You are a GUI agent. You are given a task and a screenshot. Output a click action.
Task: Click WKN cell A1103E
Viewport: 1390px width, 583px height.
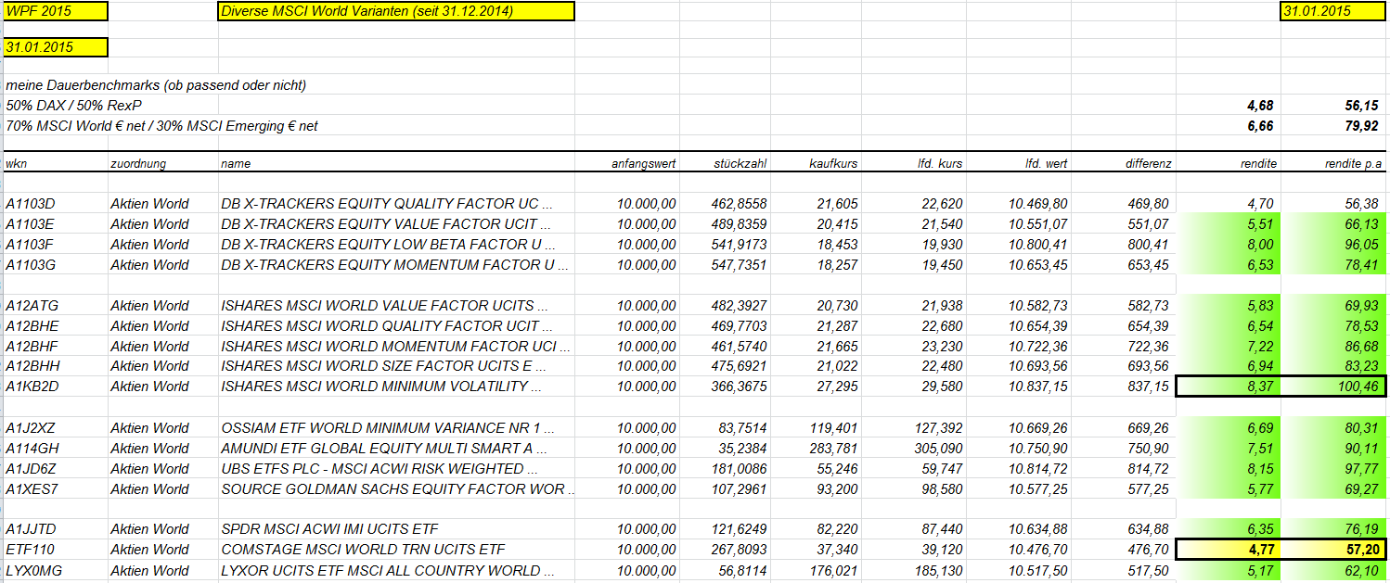coord(31,224)
